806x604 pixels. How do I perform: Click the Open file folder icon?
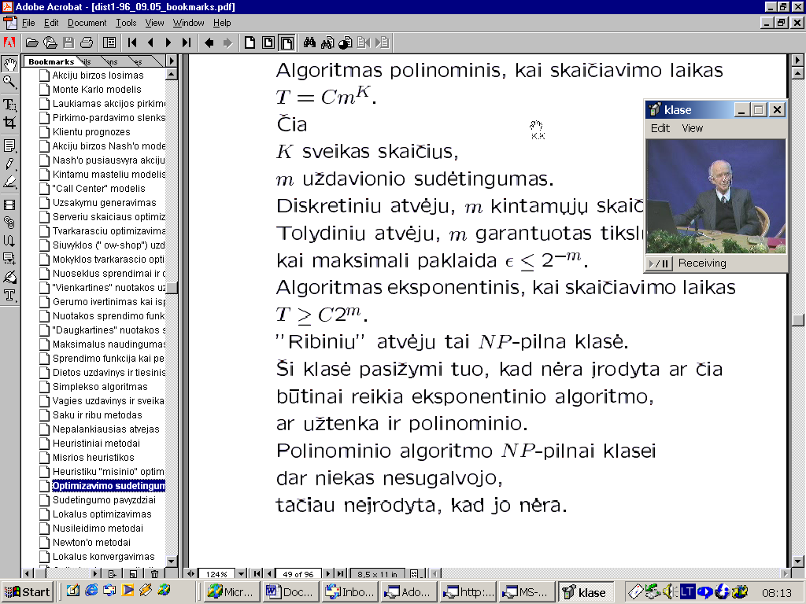tap(32, 42)
